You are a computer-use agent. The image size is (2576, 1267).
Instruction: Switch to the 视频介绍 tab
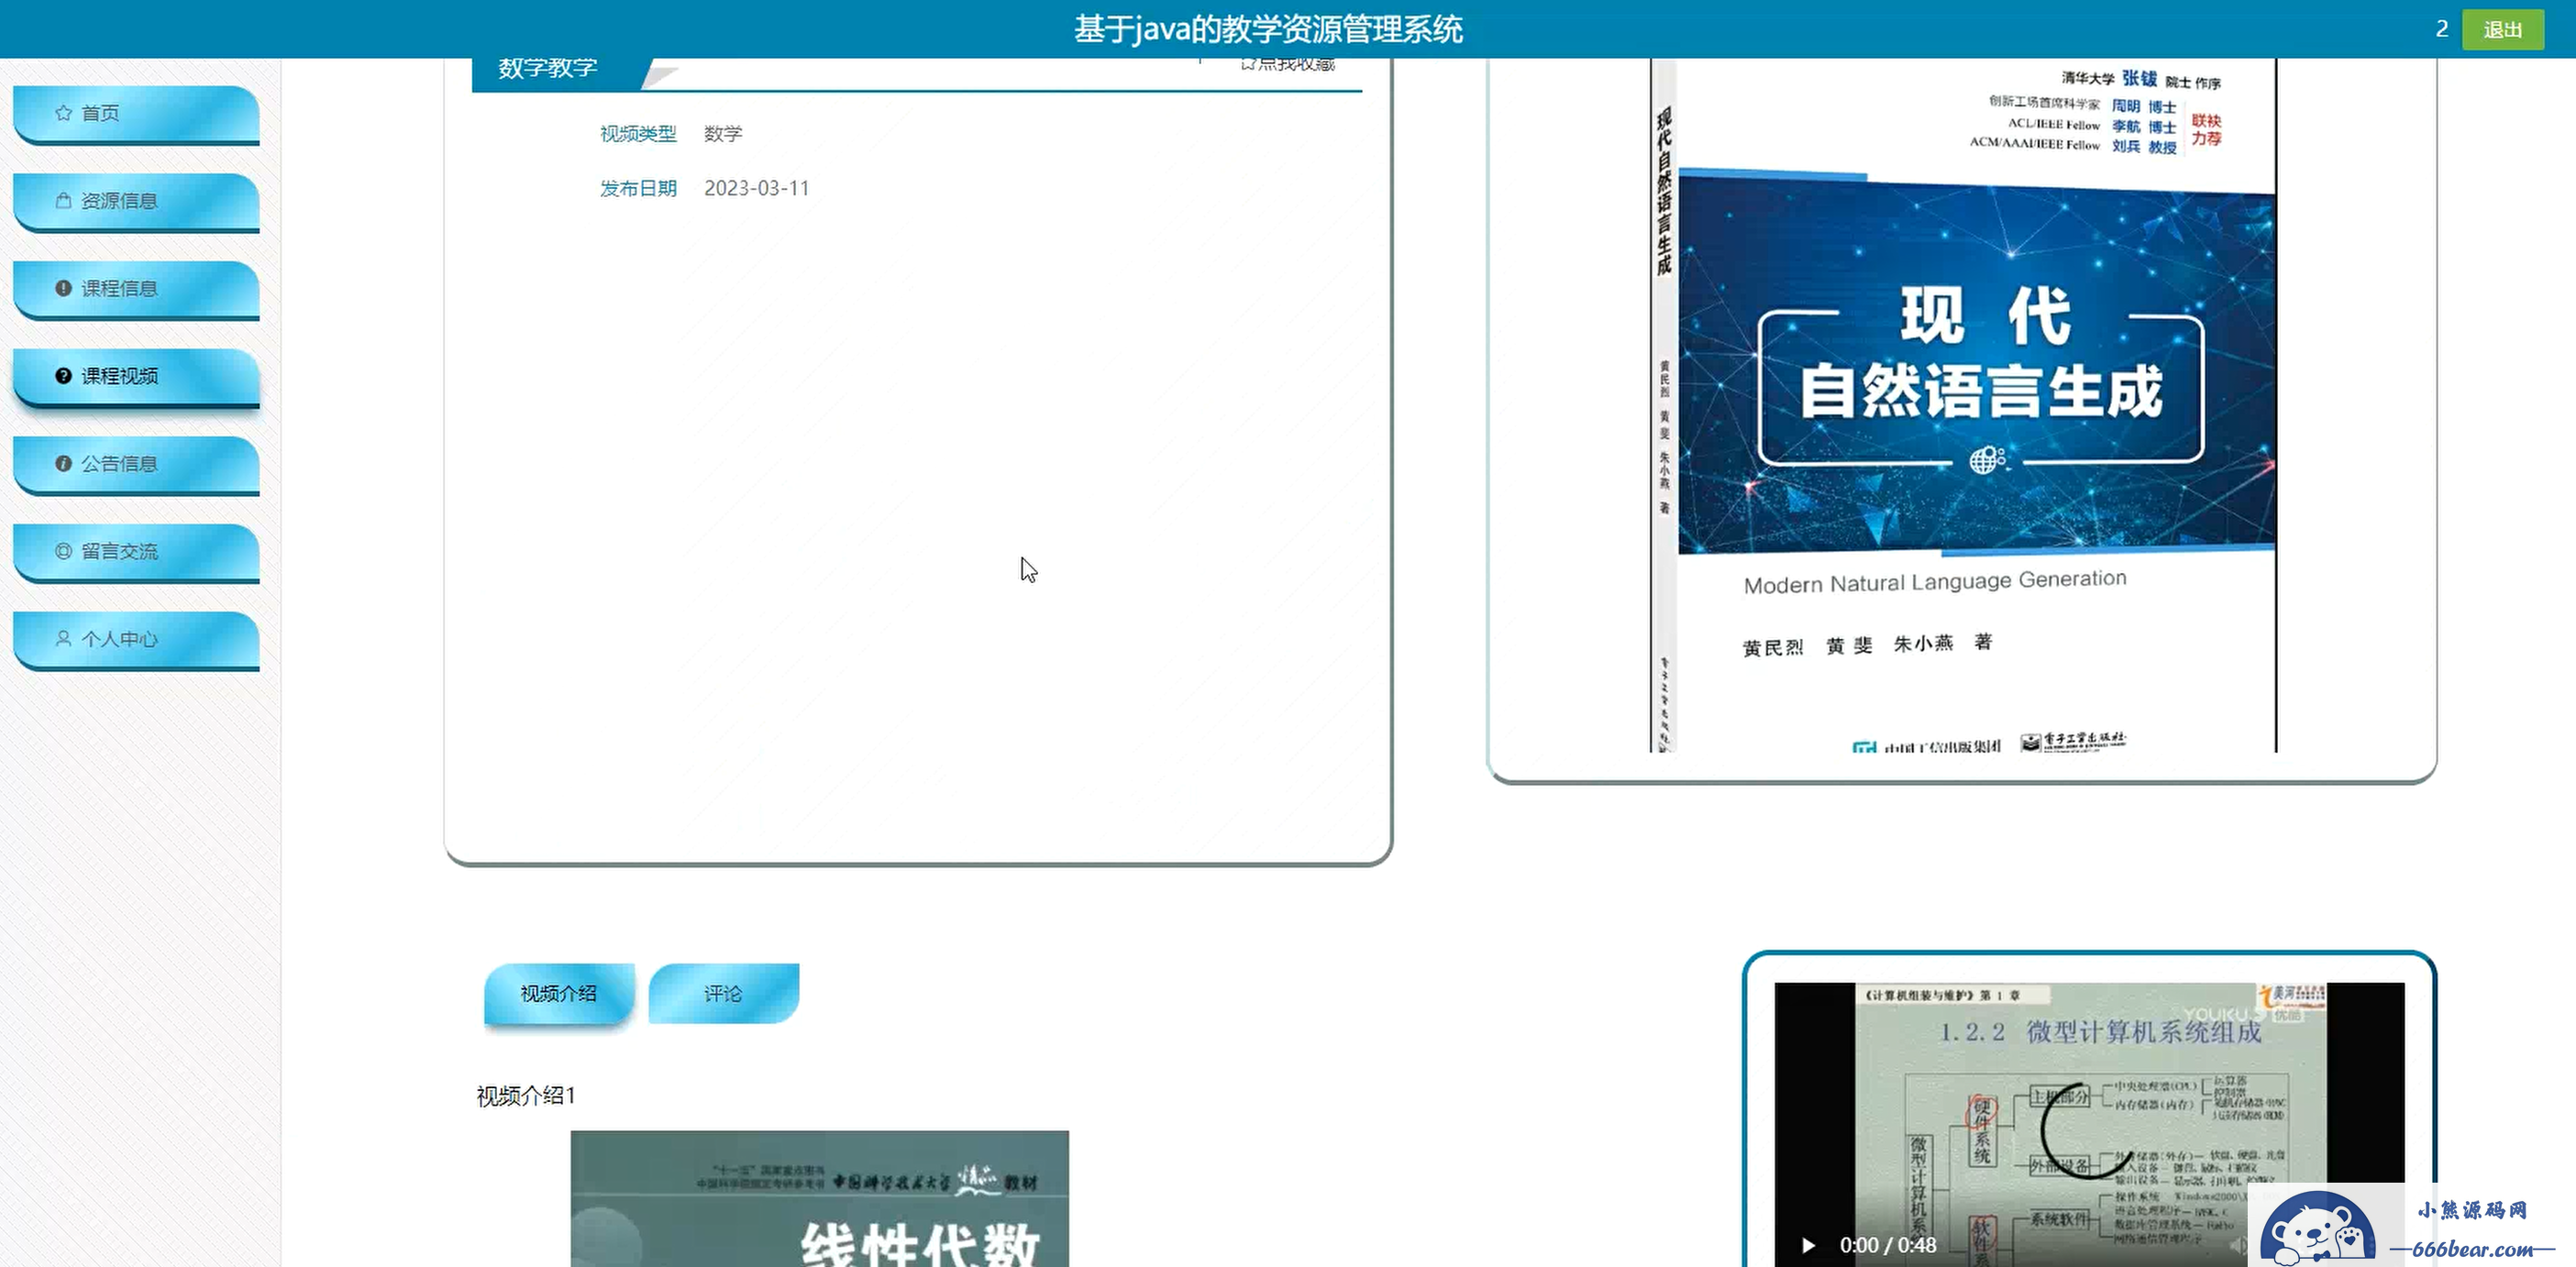click(x=559, y=993)
